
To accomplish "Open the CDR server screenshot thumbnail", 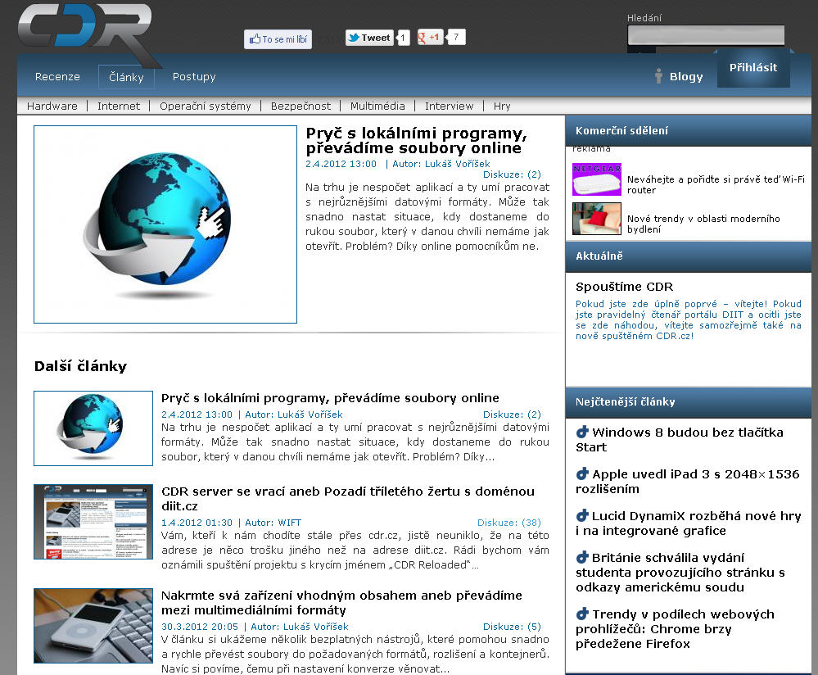I will pos(93,522).
